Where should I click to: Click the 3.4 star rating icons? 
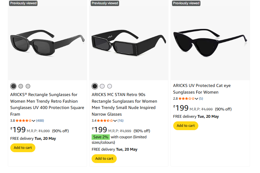(x=105, y=120)
